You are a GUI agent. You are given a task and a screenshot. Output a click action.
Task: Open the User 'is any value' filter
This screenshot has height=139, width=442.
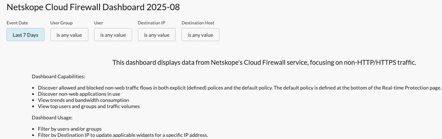[113, 35]
